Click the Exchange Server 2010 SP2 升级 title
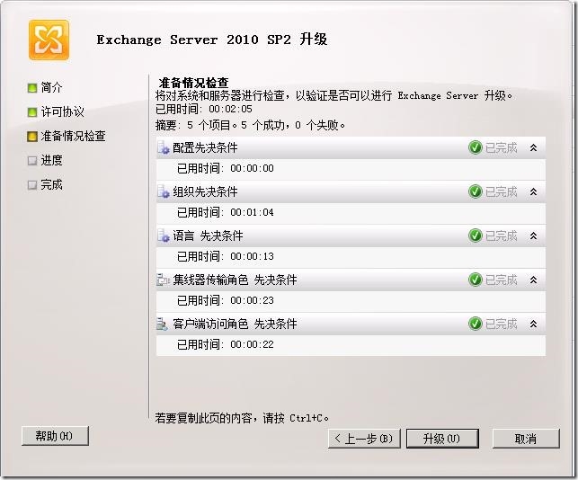Image resolution: width=578 pixels, height=480 pixels. coord(212,40)
